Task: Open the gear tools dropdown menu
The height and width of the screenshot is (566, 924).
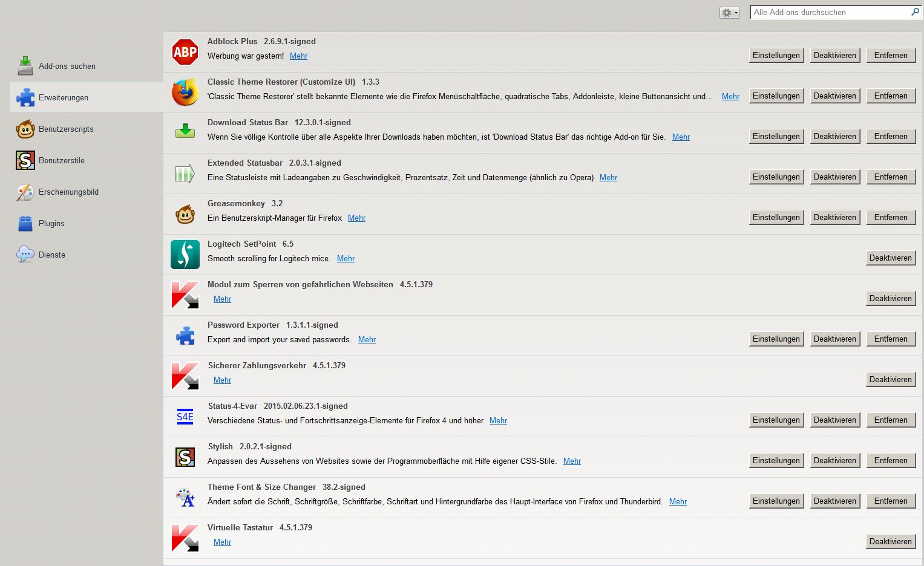Action: point(730,13)
